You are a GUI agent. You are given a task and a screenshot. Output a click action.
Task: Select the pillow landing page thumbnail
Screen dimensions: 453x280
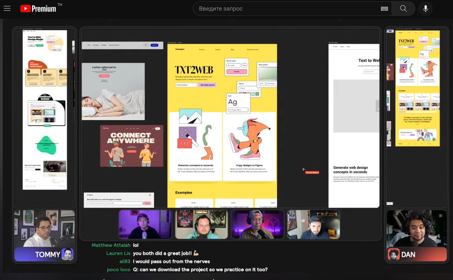pos(113,91)
